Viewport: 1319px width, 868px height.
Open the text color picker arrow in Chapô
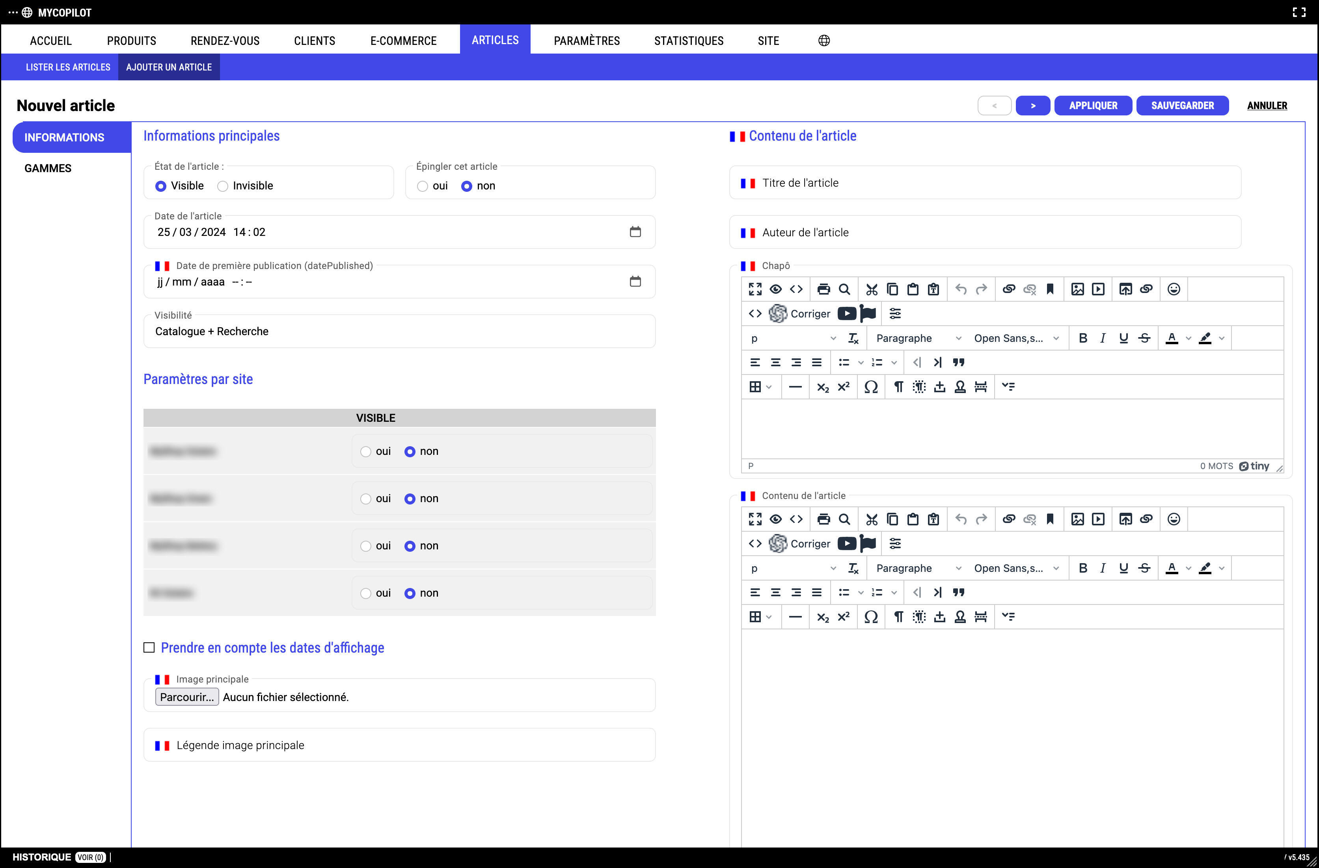1188,338
